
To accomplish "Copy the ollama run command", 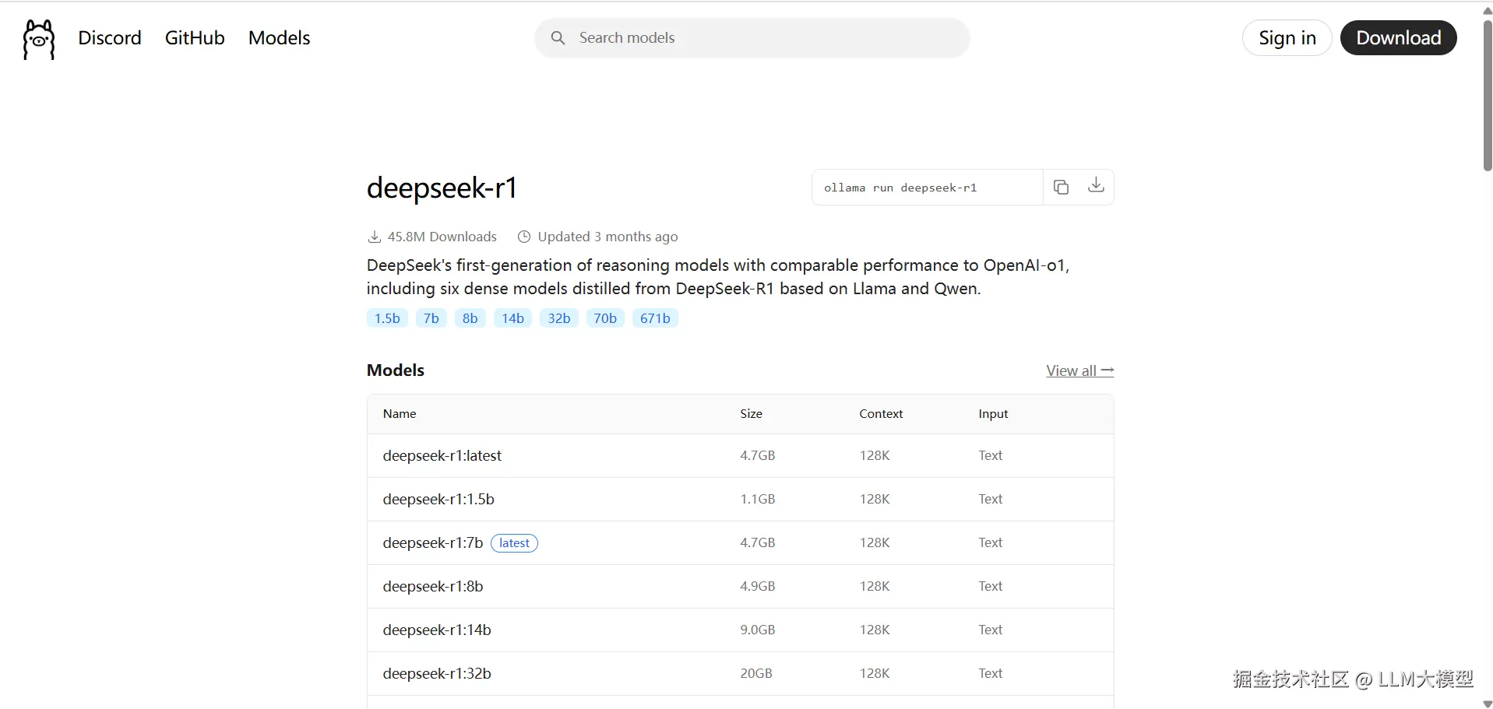I will click(1061, 187).
